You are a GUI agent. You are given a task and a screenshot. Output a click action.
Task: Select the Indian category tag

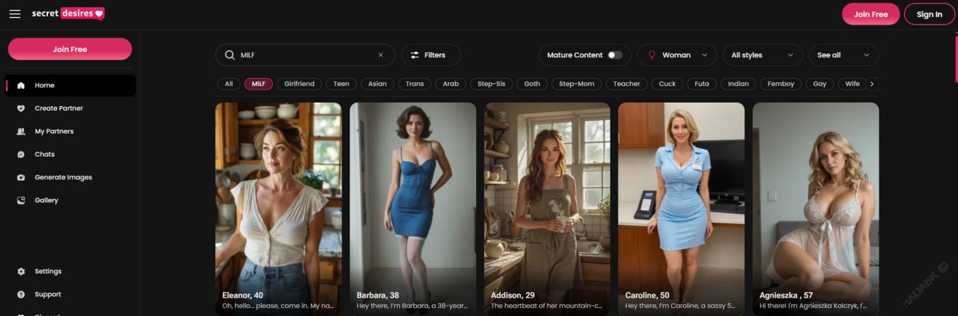738,84
